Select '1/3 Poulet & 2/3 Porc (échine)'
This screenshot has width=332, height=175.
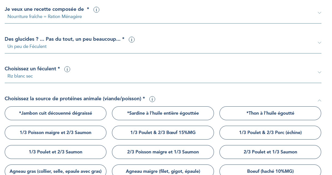click(270, 133)
